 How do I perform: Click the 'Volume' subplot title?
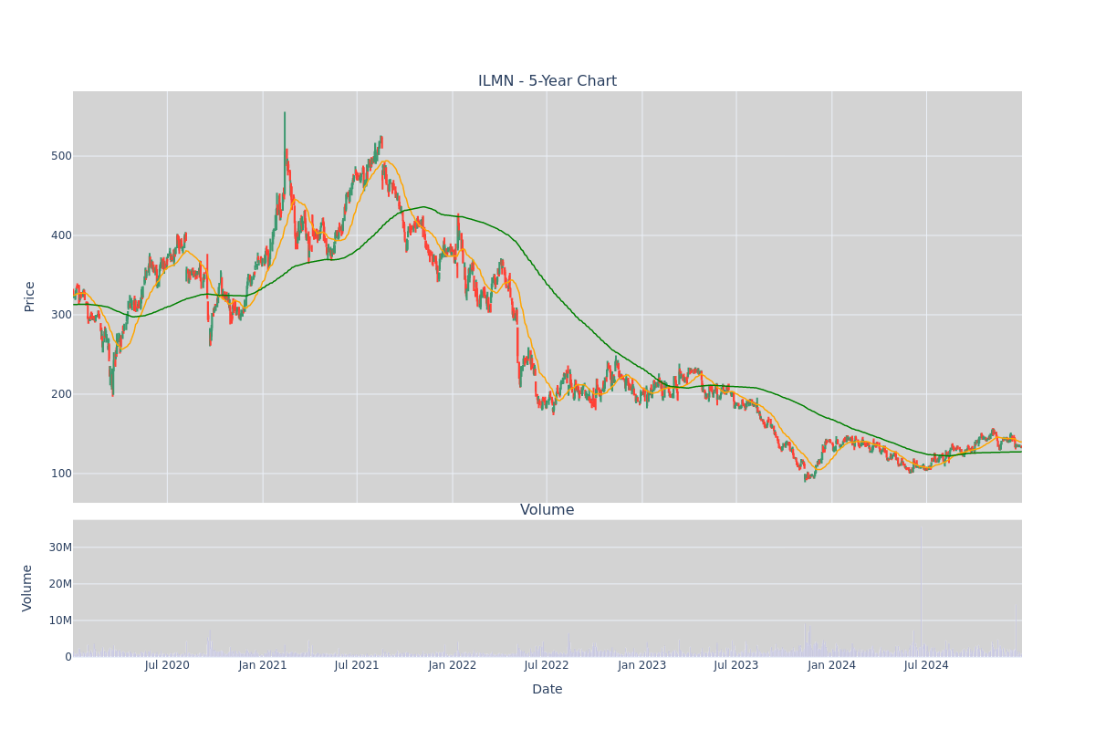(x=547, y=510)
